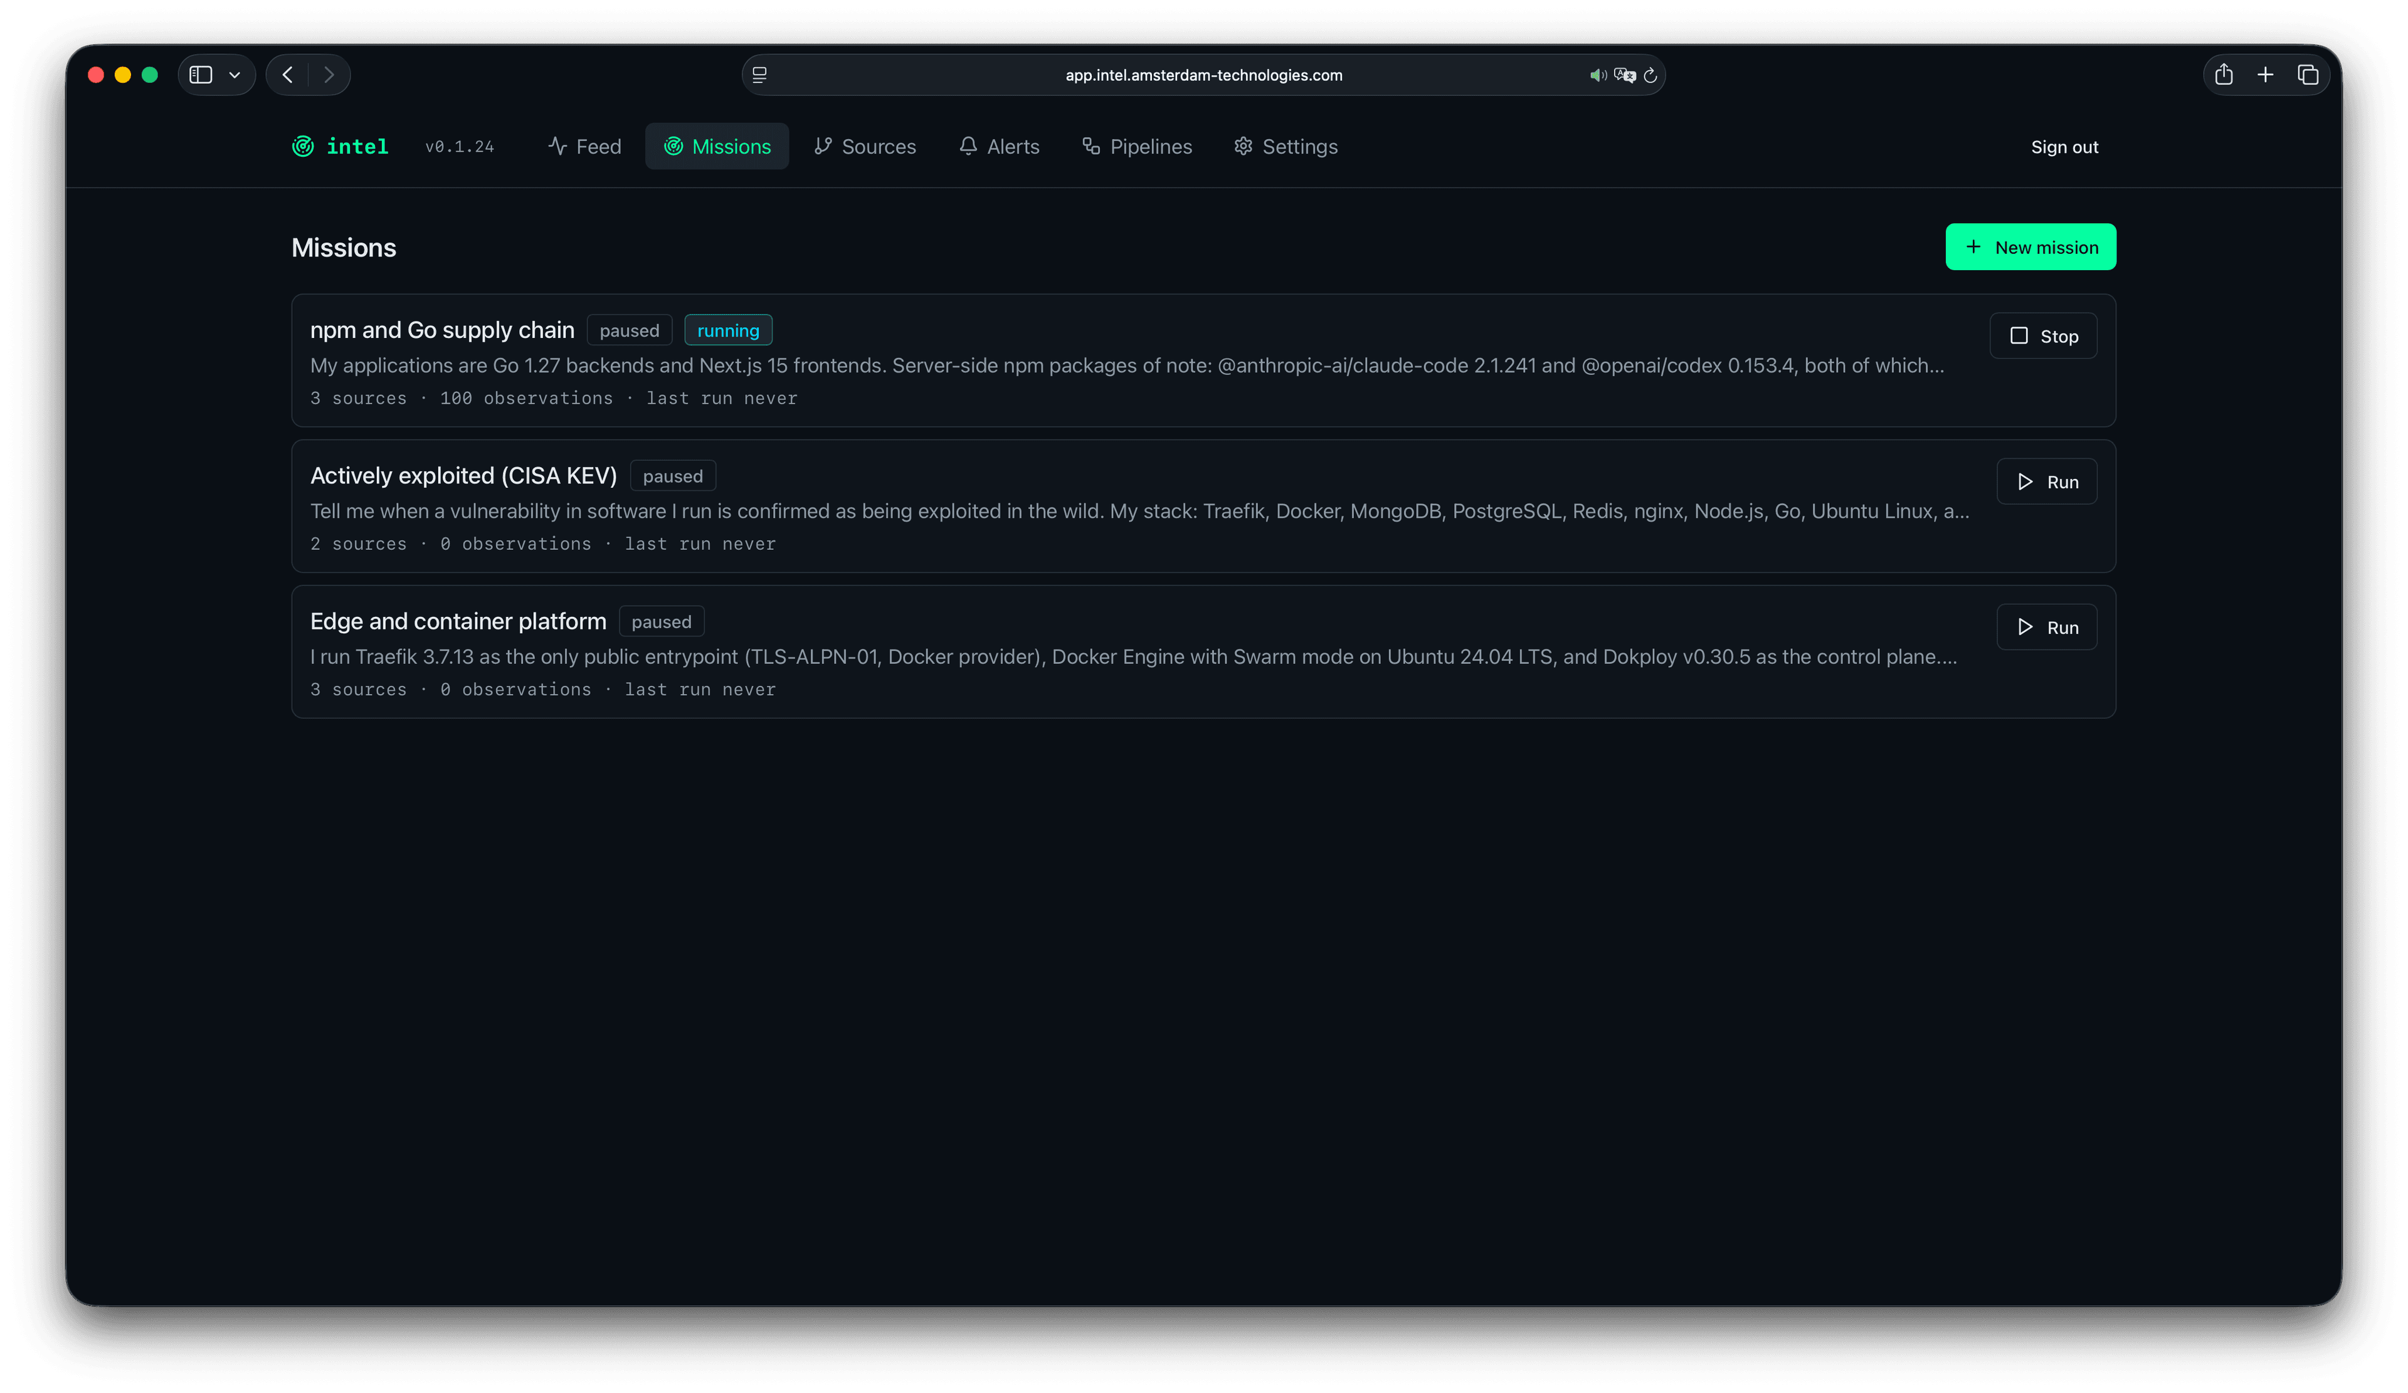Open the Actively exploited (CISA KEV) title
The width and height of the screenshot is (2408, 1393).
[x=463, y=476]
